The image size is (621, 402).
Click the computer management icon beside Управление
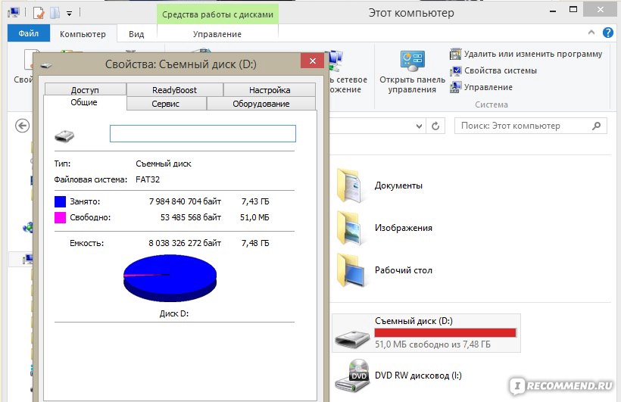click(456, 87)
